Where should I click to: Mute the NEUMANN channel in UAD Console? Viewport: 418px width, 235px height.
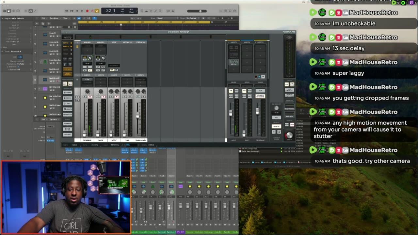coord(90,97)
